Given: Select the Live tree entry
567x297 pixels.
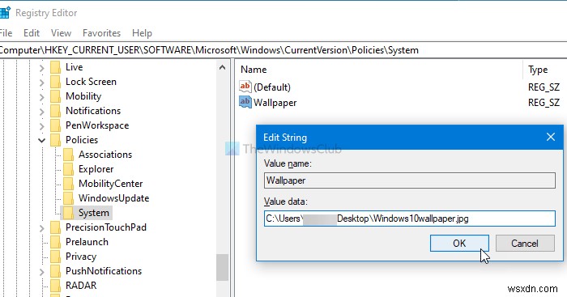Looking at the screenshot, I should (75, 67).
